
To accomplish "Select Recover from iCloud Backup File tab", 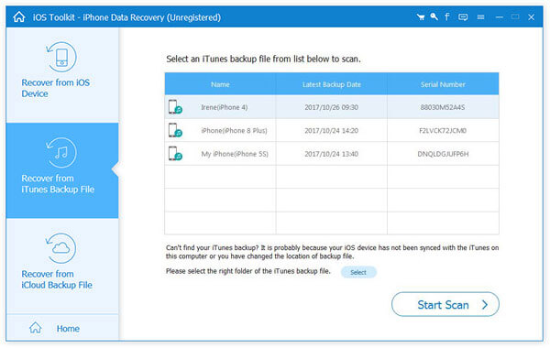I will (62, 266).
